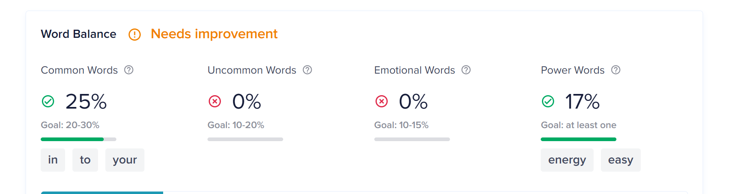Select the teal highlighted tab at bottom

tap(102, 193)
